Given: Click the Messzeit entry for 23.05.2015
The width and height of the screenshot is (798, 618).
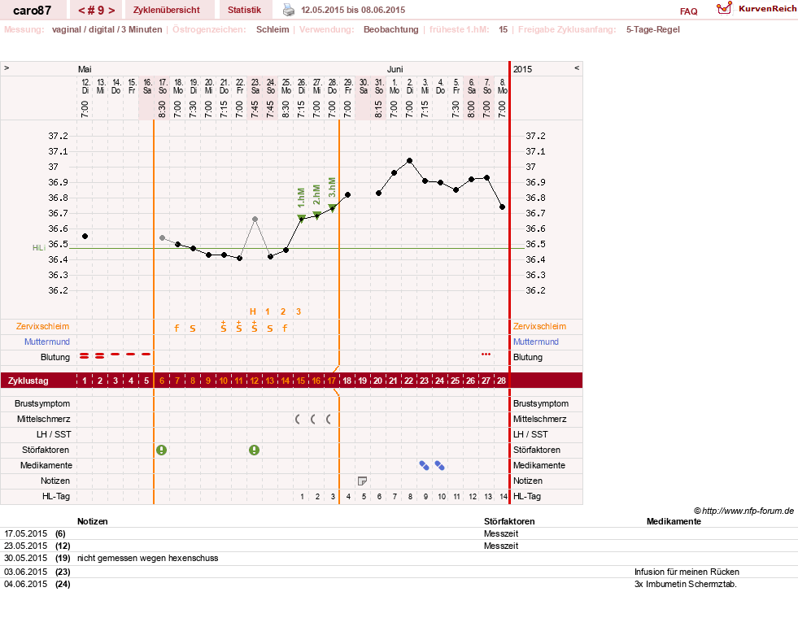Looking at the screenshot, I should tap(501, 546).
